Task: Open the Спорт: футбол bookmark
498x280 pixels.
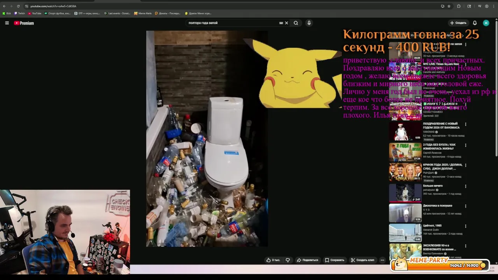Action: (x=58, y=13)
